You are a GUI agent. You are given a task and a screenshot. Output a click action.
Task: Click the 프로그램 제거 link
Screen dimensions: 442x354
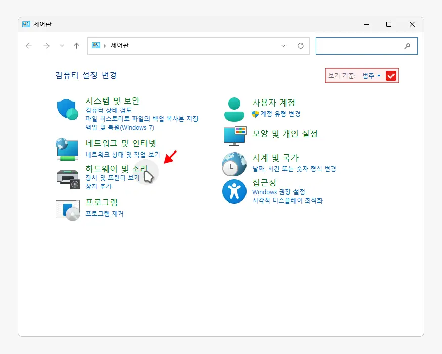[104, 213]
